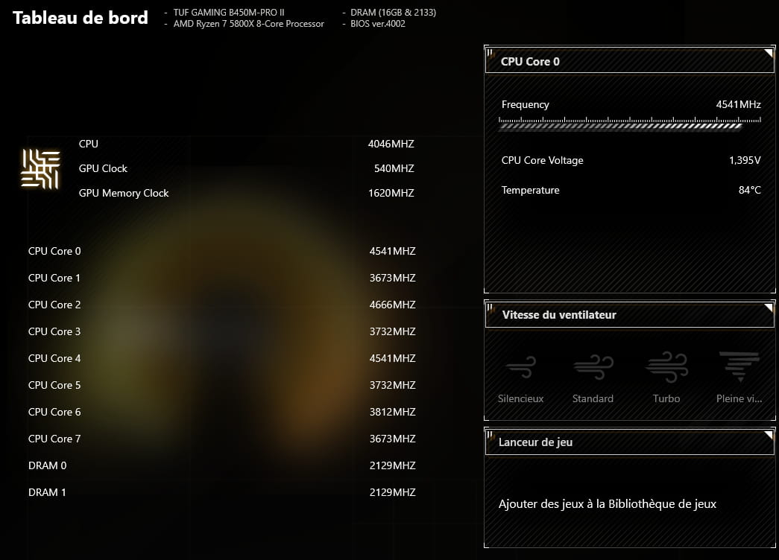Click BIOS ver.4002 text
The image size is (779, 560).
click(378, 24)
